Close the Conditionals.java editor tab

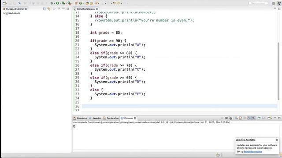97,9
